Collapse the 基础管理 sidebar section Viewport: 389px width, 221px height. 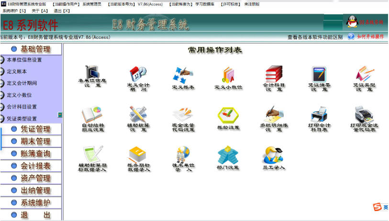31,49
